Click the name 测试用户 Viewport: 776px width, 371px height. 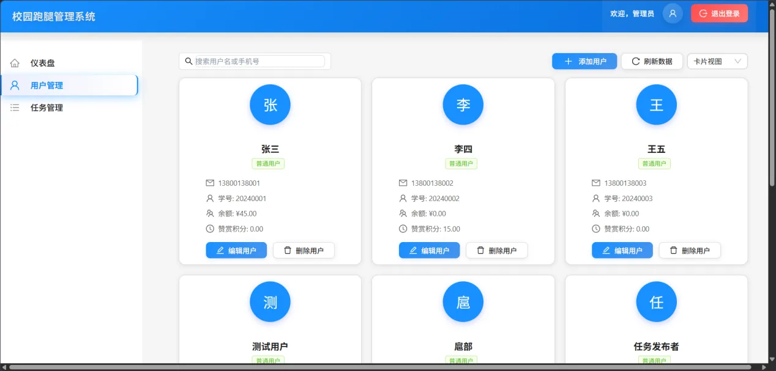[x=270, y=347]
